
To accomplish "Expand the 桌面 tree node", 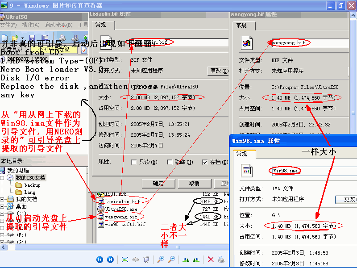I will point(2,206).
